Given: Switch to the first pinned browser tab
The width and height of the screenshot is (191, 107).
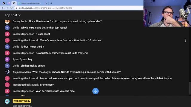Looking at the screenshot, I should click(x=4, y=3).
